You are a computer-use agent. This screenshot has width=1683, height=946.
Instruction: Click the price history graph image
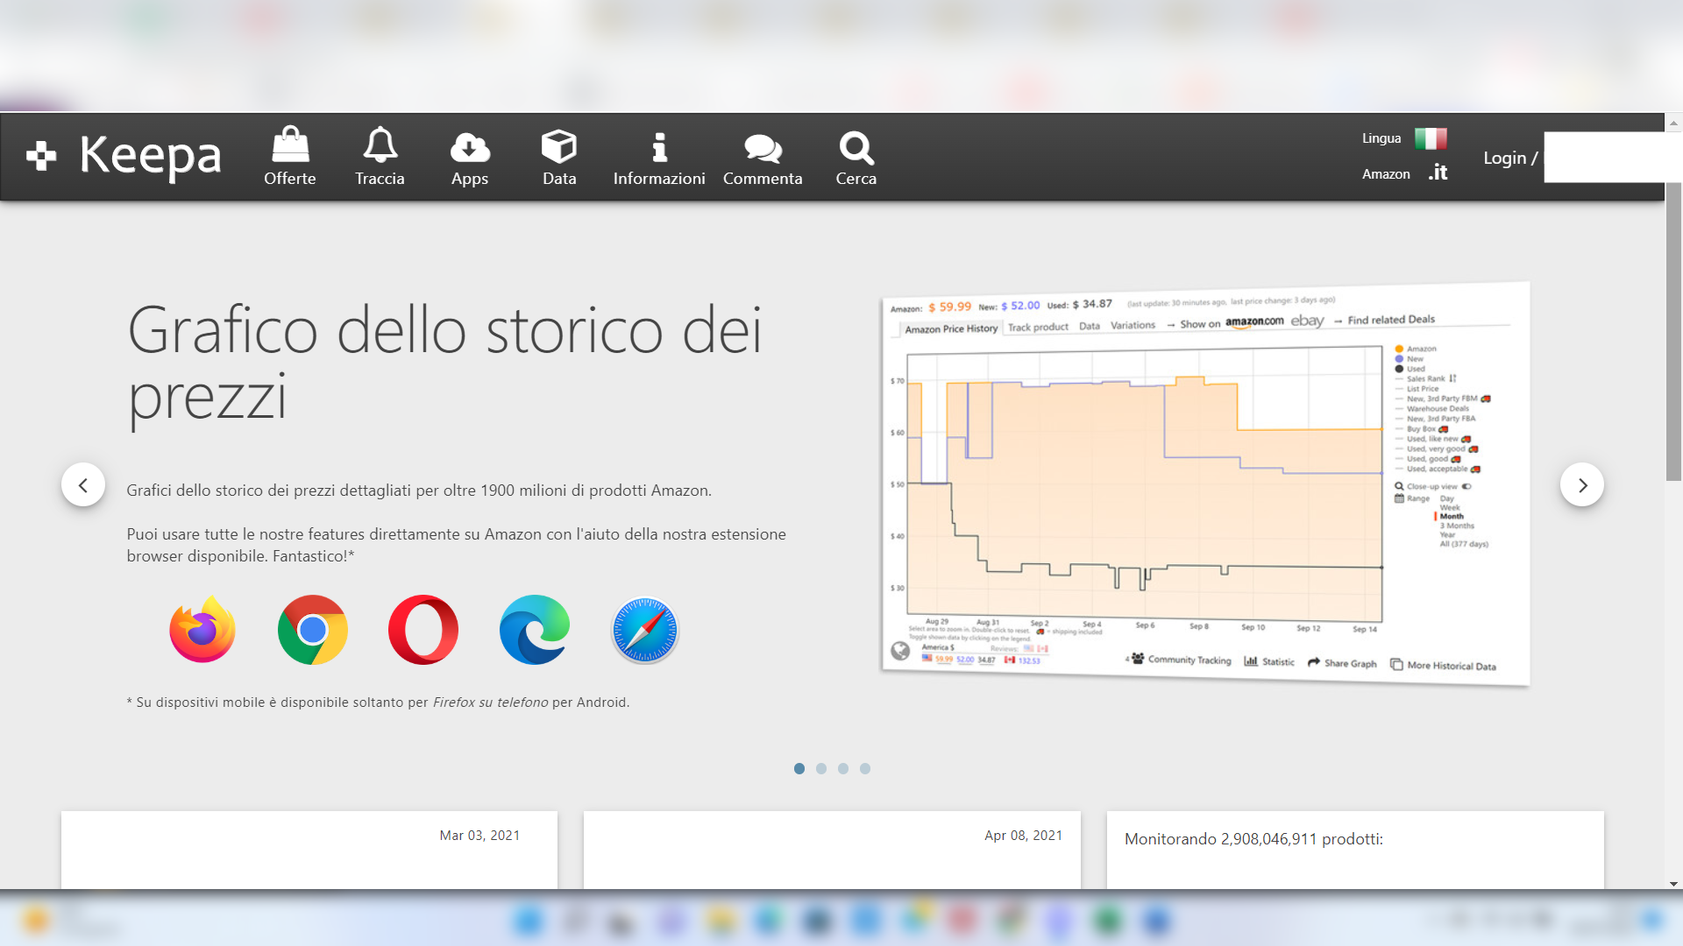point(1205,484)
